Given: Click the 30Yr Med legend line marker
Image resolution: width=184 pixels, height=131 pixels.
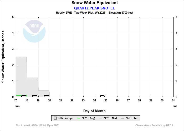Looking at the screenshot, I should point(101,118).
